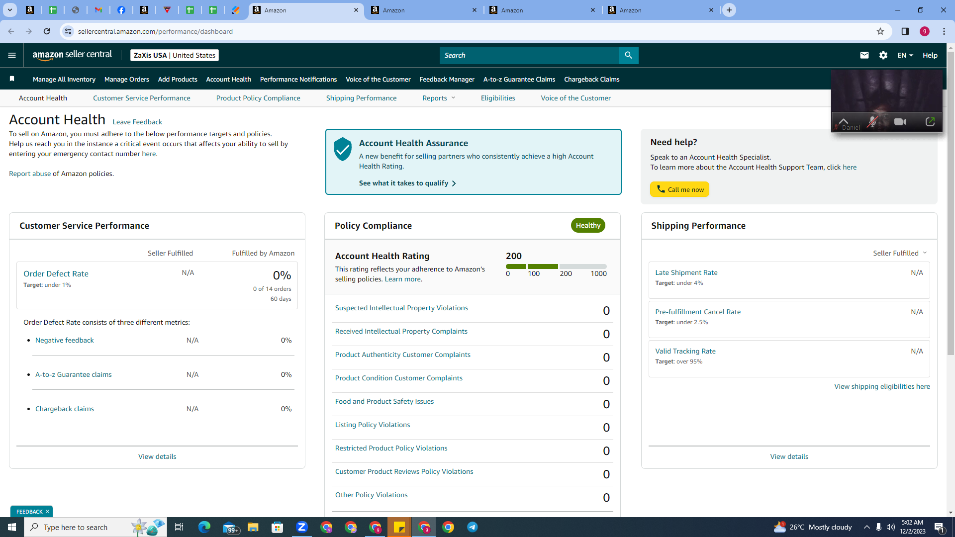
Task: Open the Windows Start menu
Action: click(x=12, y=527)
